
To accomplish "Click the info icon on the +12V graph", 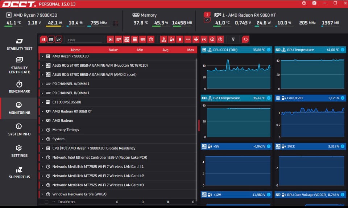I will coord(269,195).
